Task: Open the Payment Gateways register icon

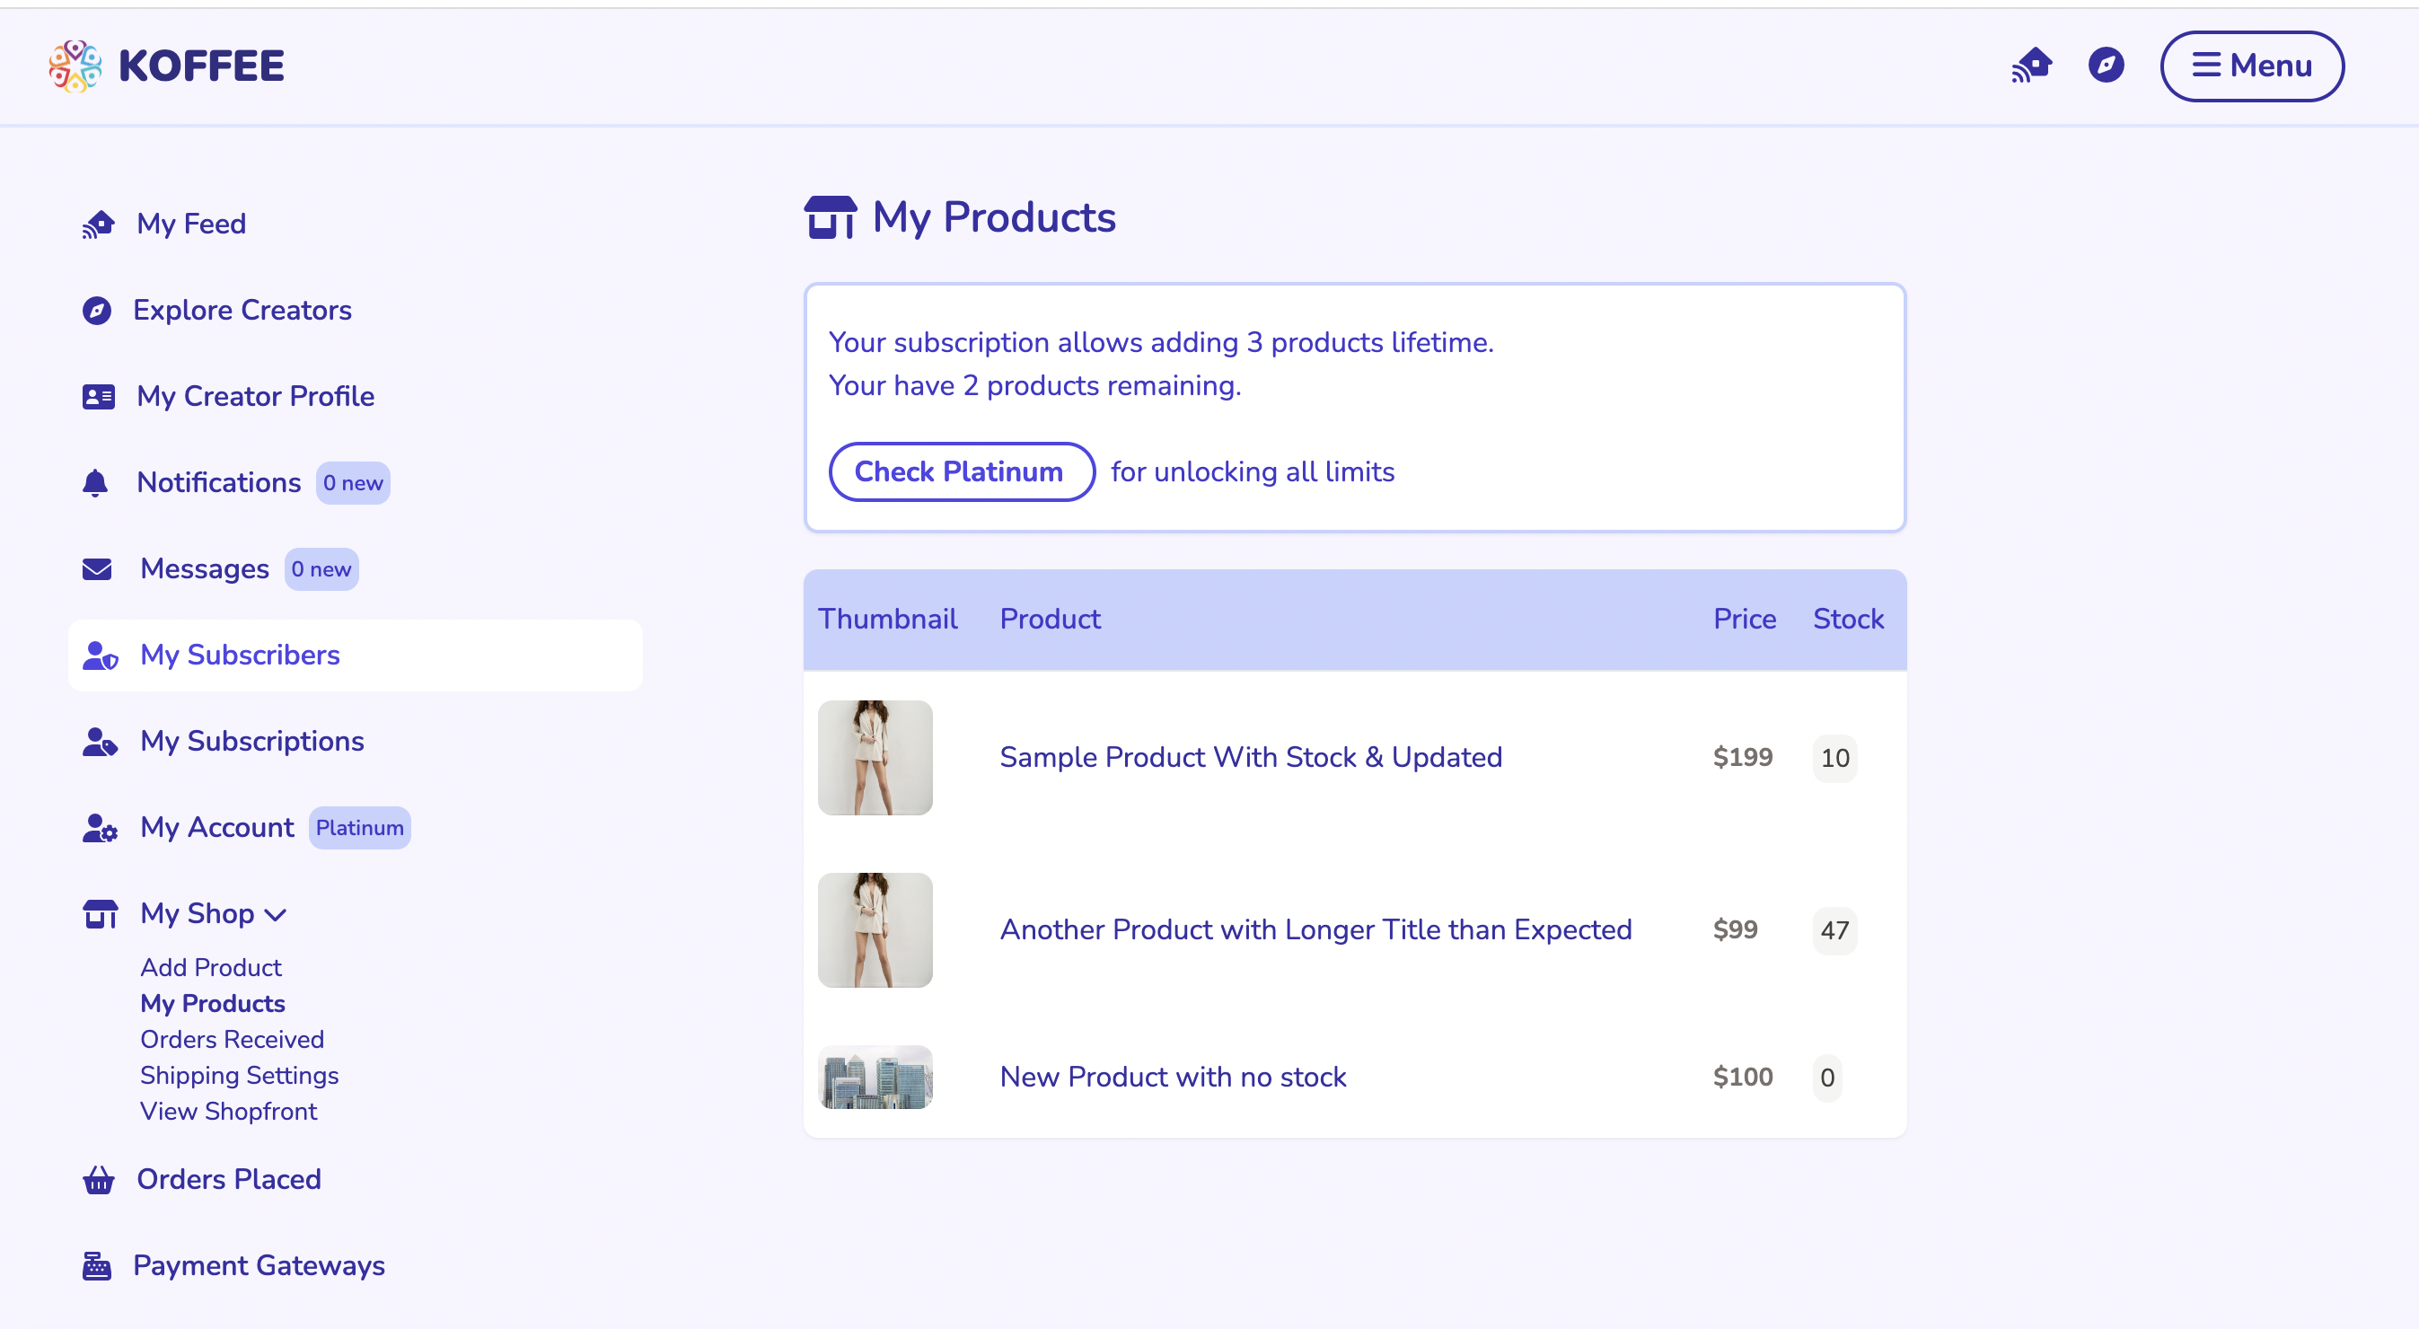Action: tap(98, 1265)
